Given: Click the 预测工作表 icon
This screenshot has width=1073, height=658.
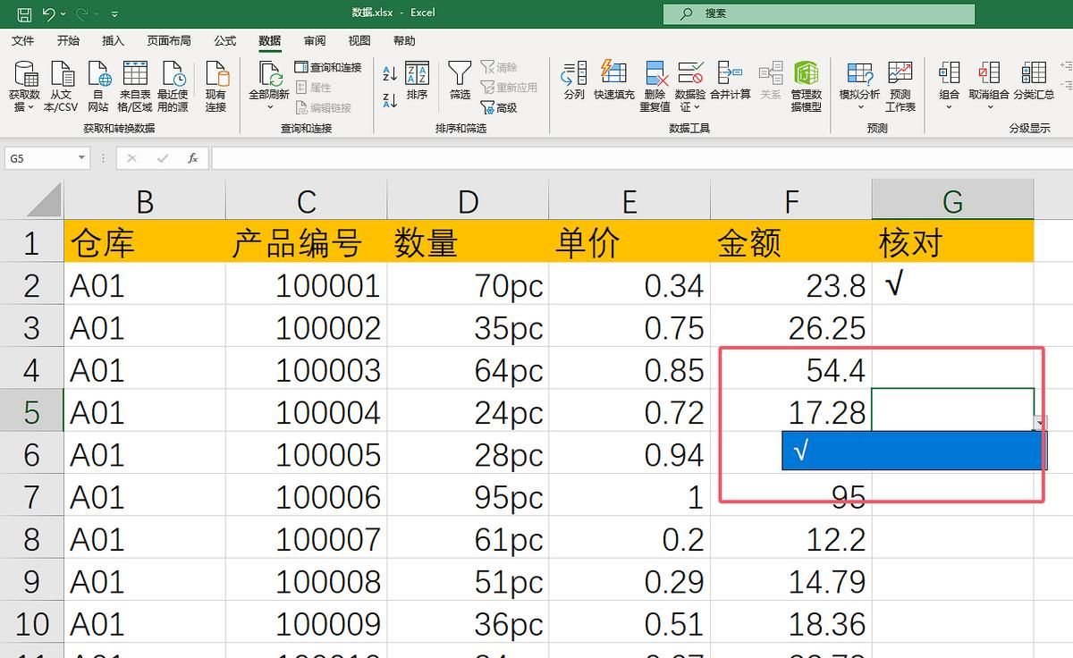Looking at the screenshot, I should (900, 86).
